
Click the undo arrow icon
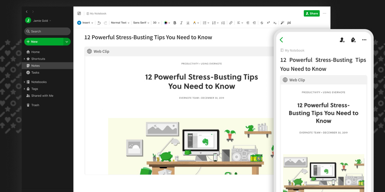pyautogui.click(x=99, y=23)
